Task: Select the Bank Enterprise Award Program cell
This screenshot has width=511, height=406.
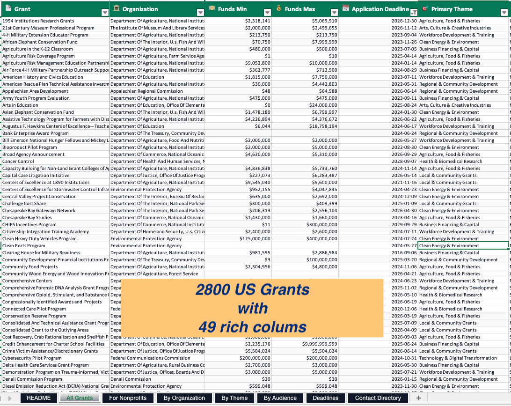Action: point(55,133)
